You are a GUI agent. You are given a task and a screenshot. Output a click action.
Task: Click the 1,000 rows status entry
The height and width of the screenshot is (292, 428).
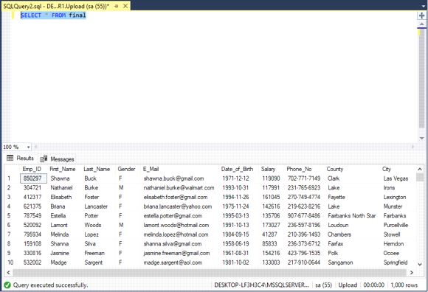(x=404, y=285)
